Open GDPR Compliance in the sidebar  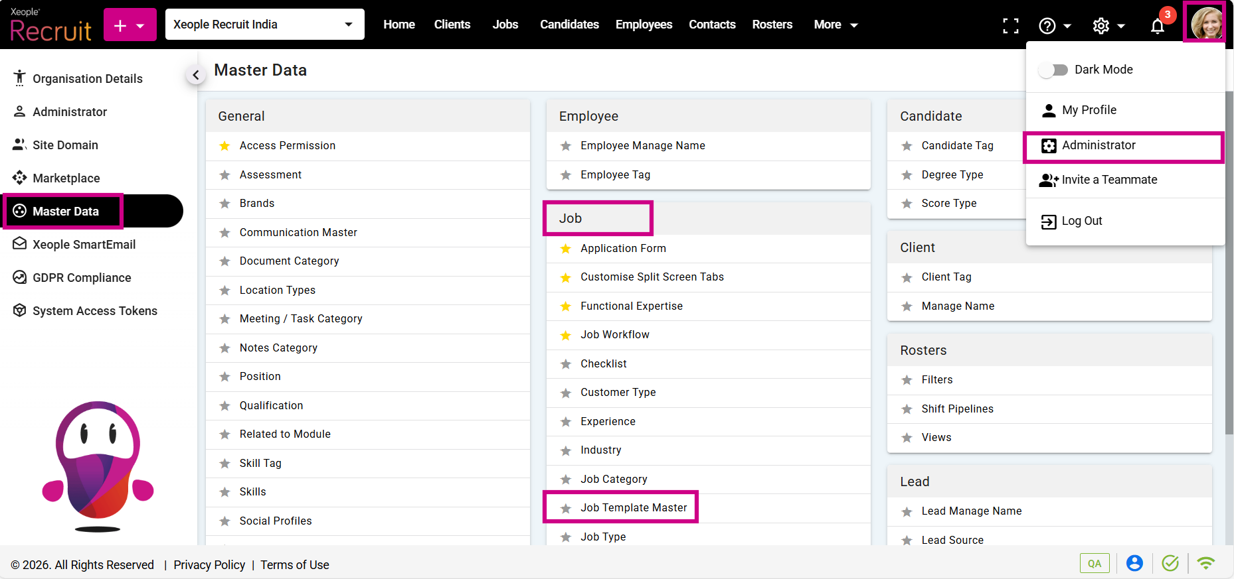click(82, 277)
